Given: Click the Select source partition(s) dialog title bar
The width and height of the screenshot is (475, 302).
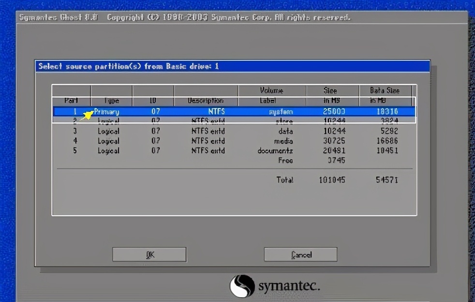Looking at the screenshot, I should click(x=232, y=66).
